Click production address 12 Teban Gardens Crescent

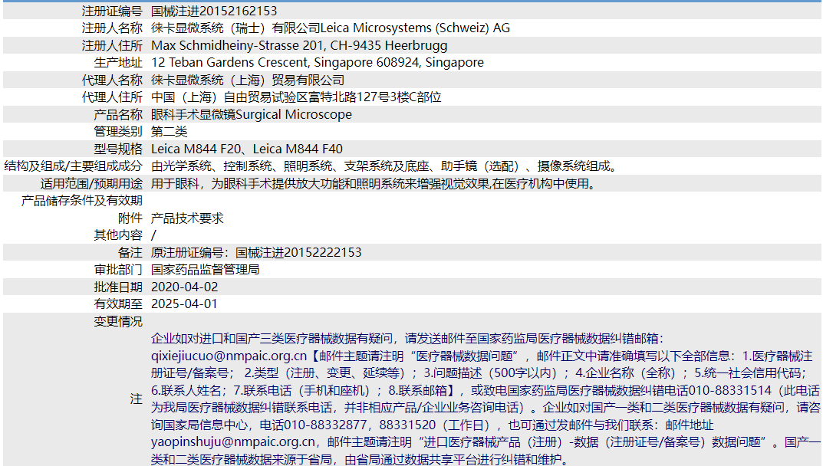pos(229,62)
